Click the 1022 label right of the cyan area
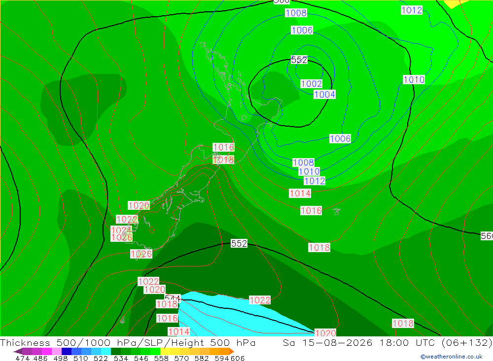This screenshot has width=493, height=361. pos(260,300)
